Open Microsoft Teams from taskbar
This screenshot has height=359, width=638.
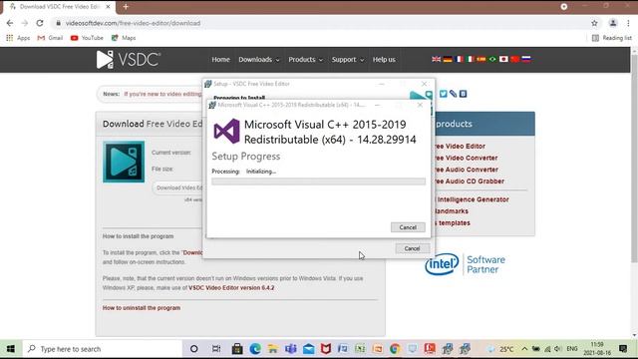click(290, 349)
